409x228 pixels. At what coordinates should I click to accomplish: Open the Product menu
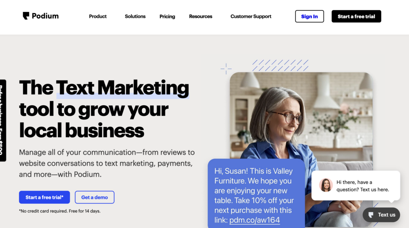pos(98,16)
